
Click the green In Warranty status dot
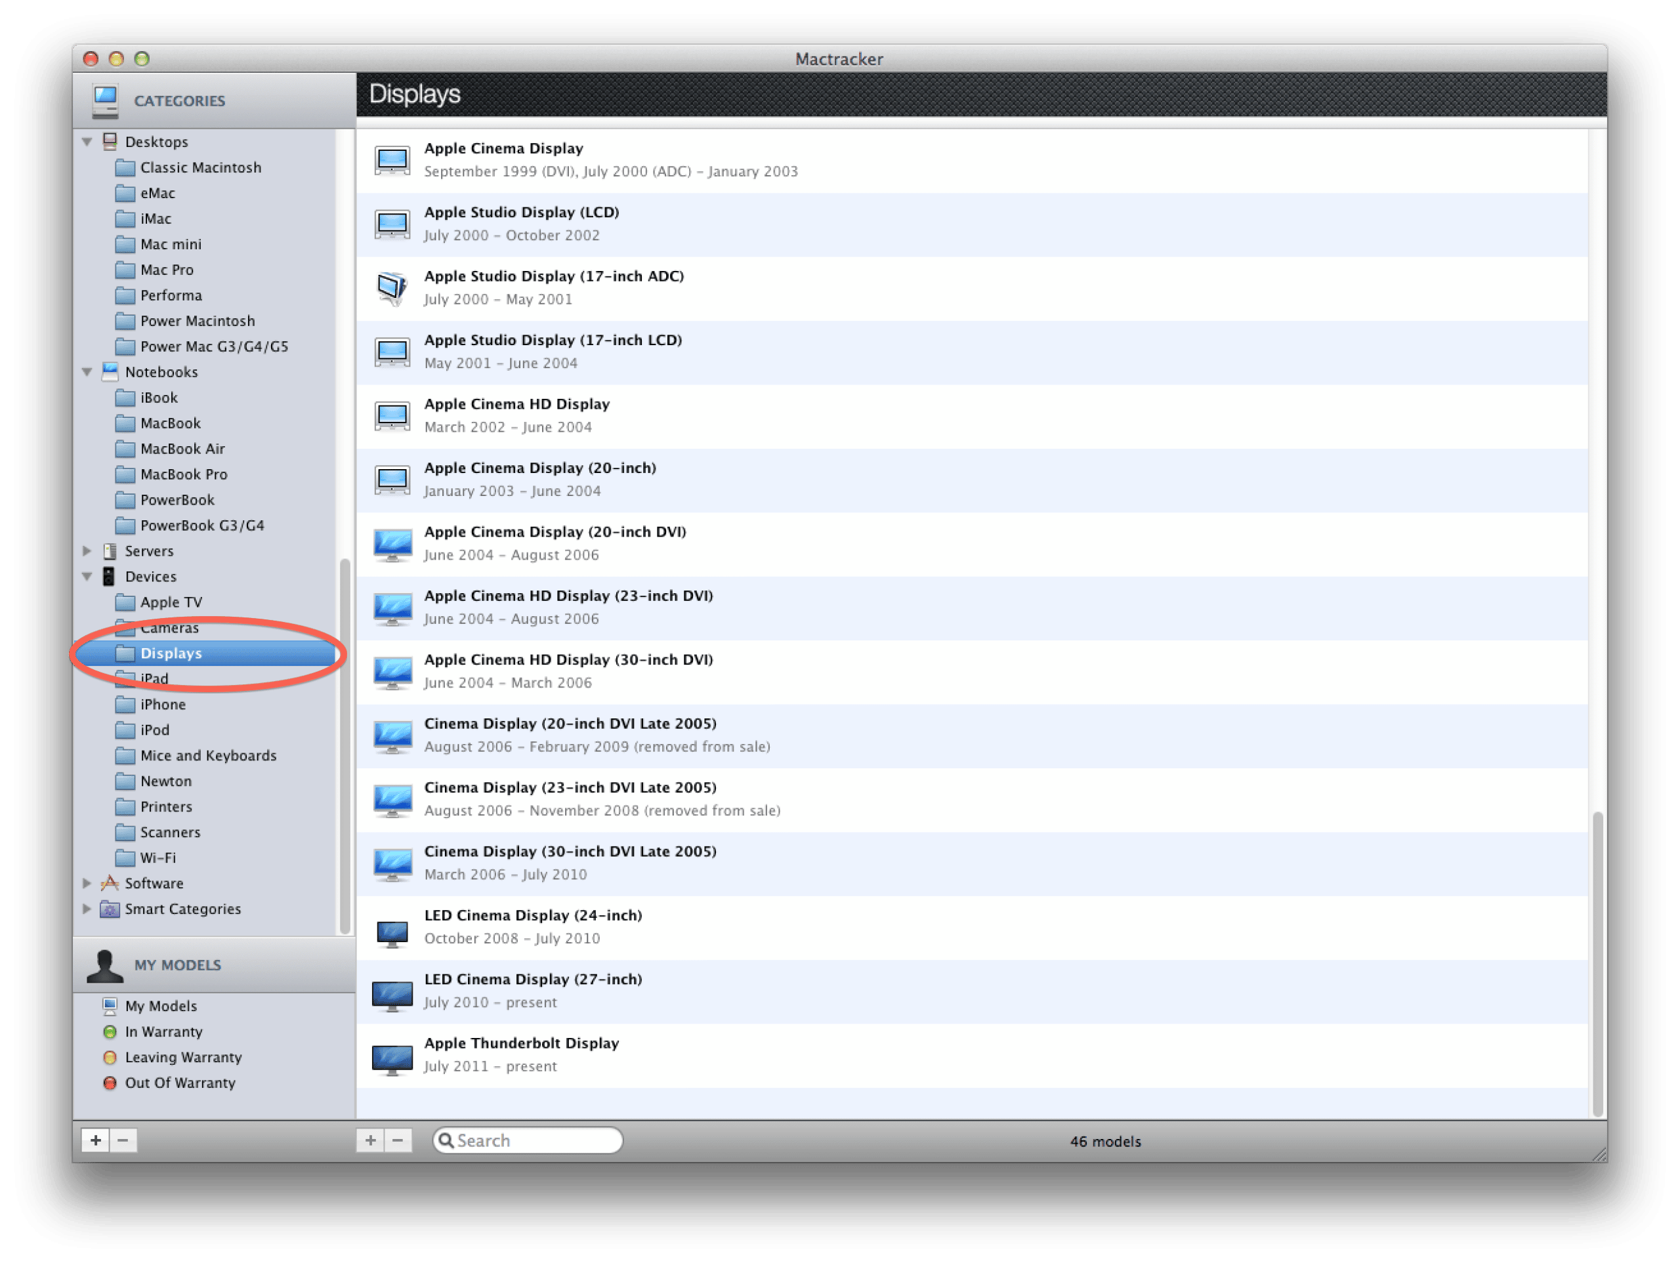pyautogui.click(x=110, y=1031)
